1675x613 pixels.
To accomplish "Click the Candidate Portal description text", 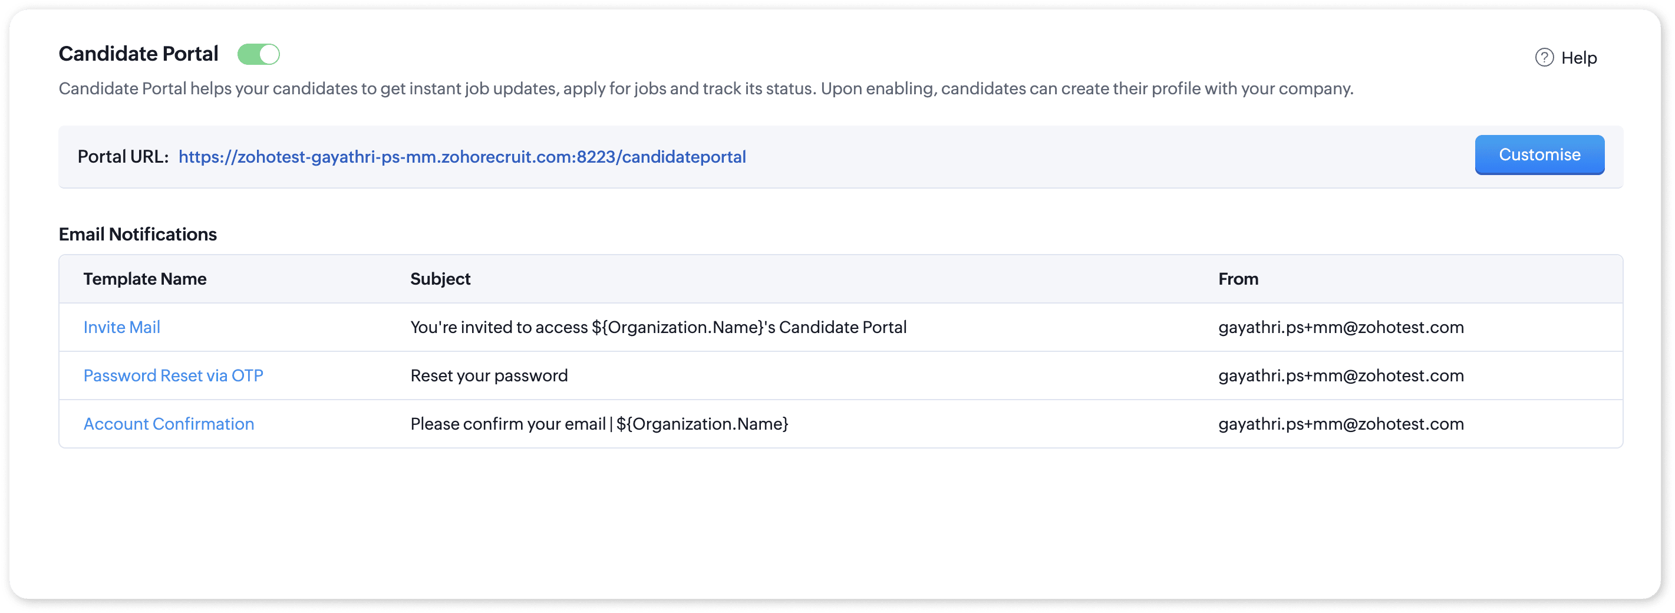I will 705,88.
